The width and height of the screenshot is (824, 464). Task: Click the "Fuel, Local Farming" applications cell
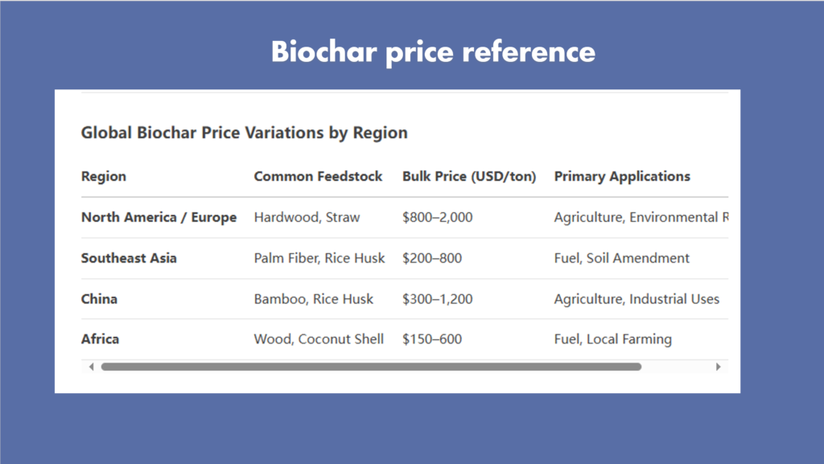612,339
